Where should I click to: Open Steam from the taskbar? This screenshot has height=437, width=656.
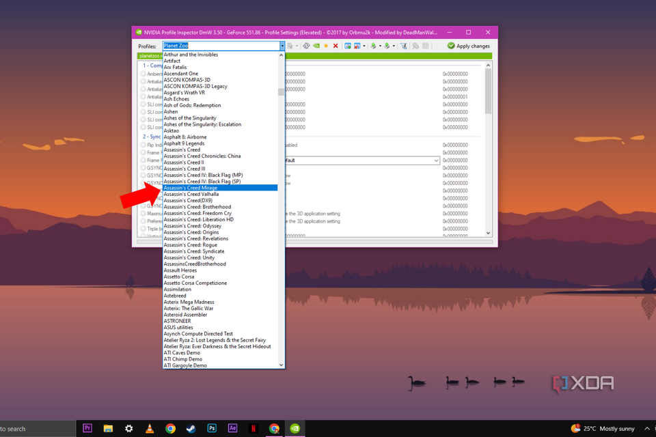coord(191,429)
